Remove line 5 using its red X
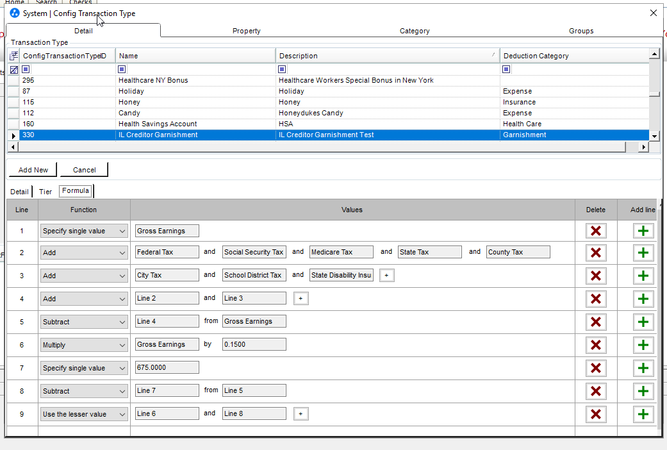Viewport: 667px width, 450px height. [x=596, y=322]
